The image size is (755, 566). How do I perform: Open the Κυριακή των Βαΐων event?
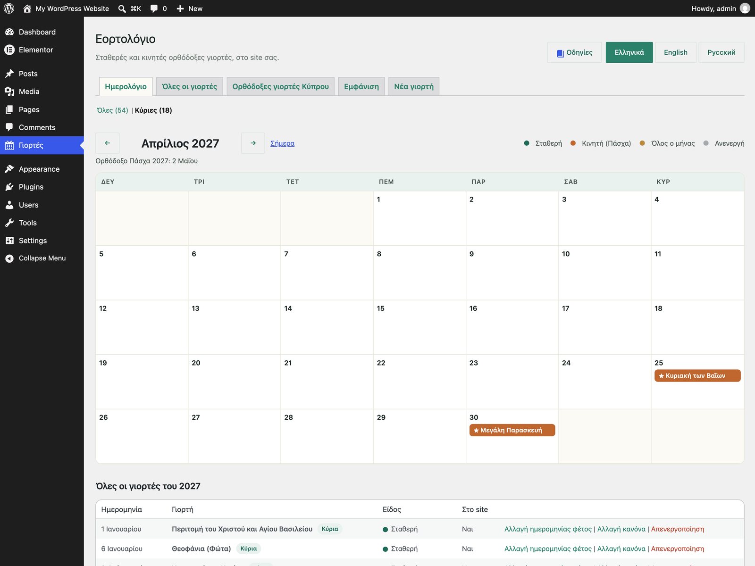[x=697, y=376]
